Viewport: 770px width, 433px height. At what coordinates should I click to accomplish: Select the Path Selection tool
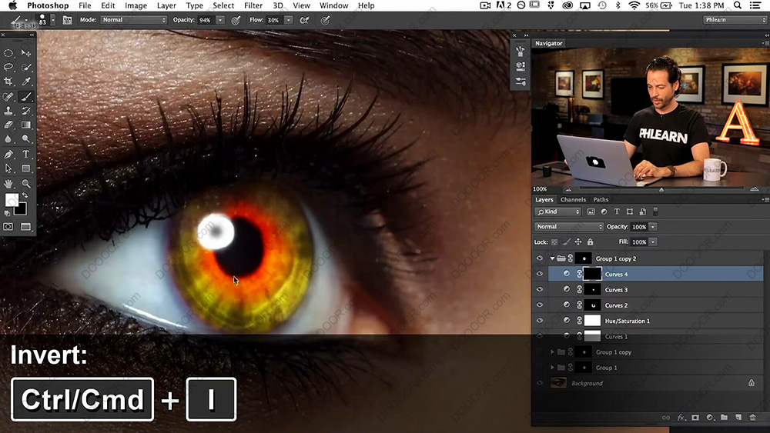[x=8, y=168]
